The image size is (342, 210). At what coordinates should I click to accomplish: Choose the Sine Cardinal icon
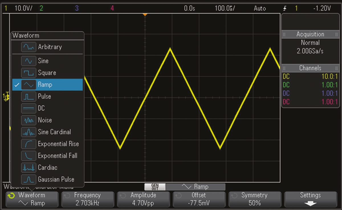pyautogui.click(x=28, y=132)
